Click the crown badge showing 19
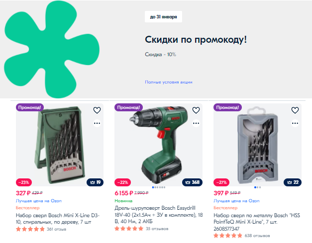This screenshot has width=312, height=243. pos(95,182)
